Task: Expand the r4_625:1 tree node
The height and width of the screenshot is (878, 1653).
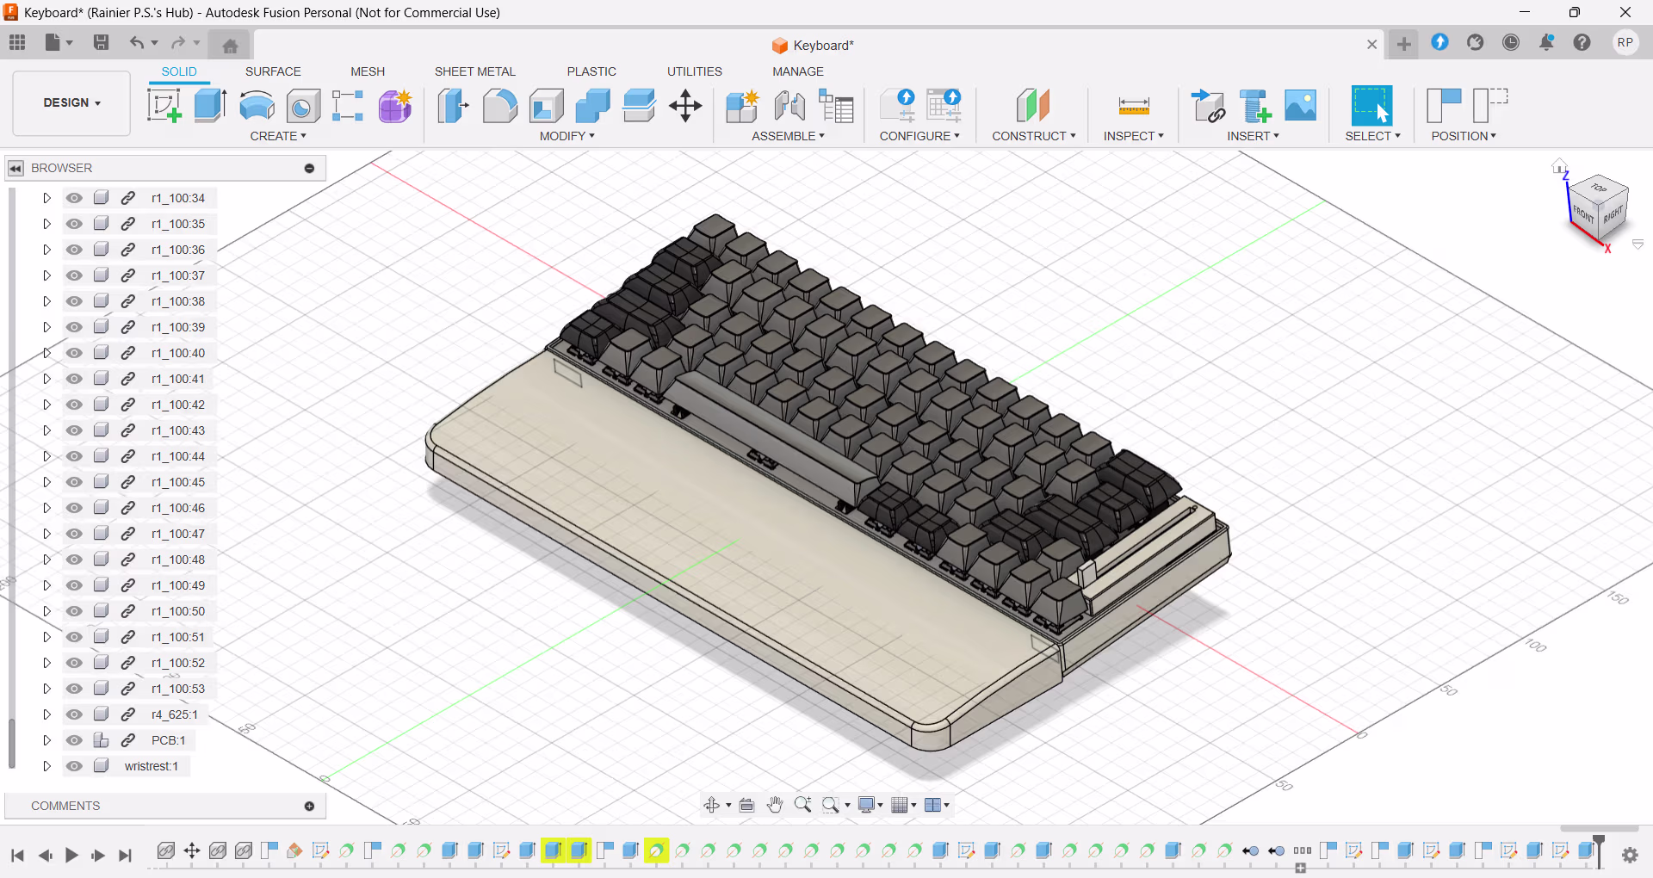Action: pyautogui.click(x=46, y=714)
